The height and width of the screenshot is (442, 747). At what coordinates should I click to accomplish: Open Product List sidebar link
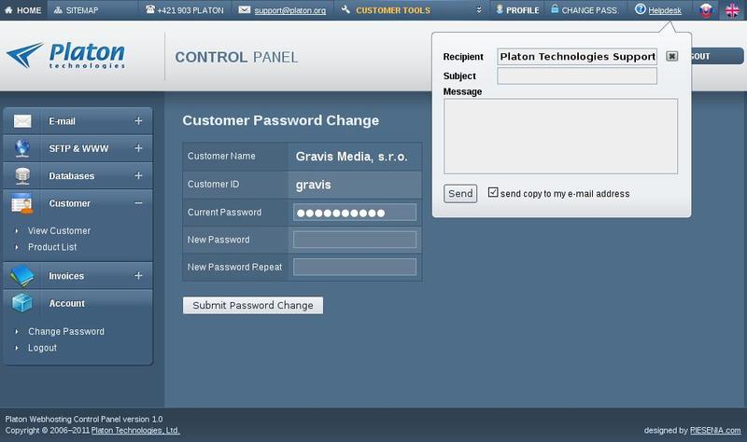coord(52,247)
